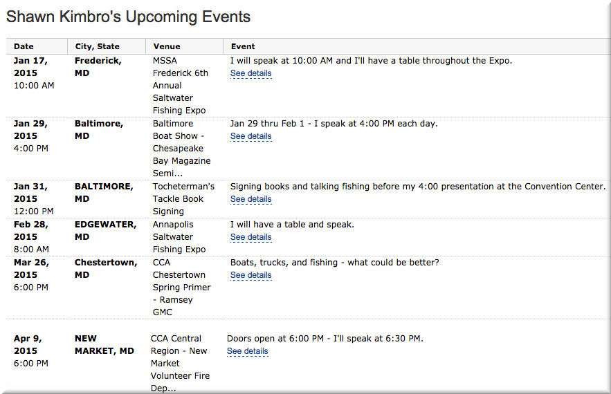The width and height of the screenshot is (611, 394).
Task: Open See details for Annapolis Saltwater Expo
Action: coord(250,237)
